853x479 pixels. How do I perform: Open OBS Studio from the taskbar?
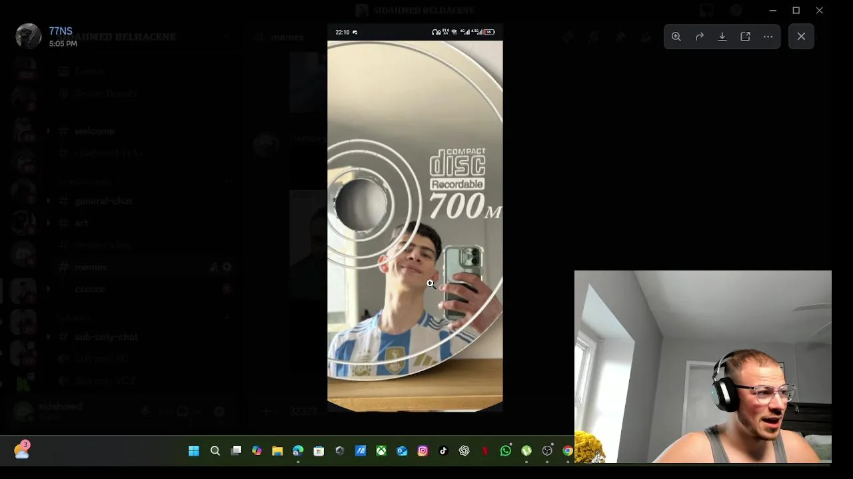(547, 451)
